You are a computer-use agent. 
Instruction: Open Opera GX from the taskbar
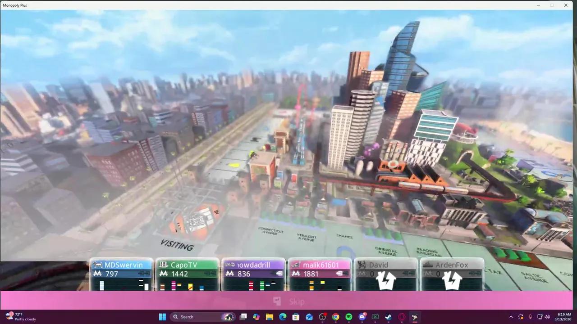[402, 317]
